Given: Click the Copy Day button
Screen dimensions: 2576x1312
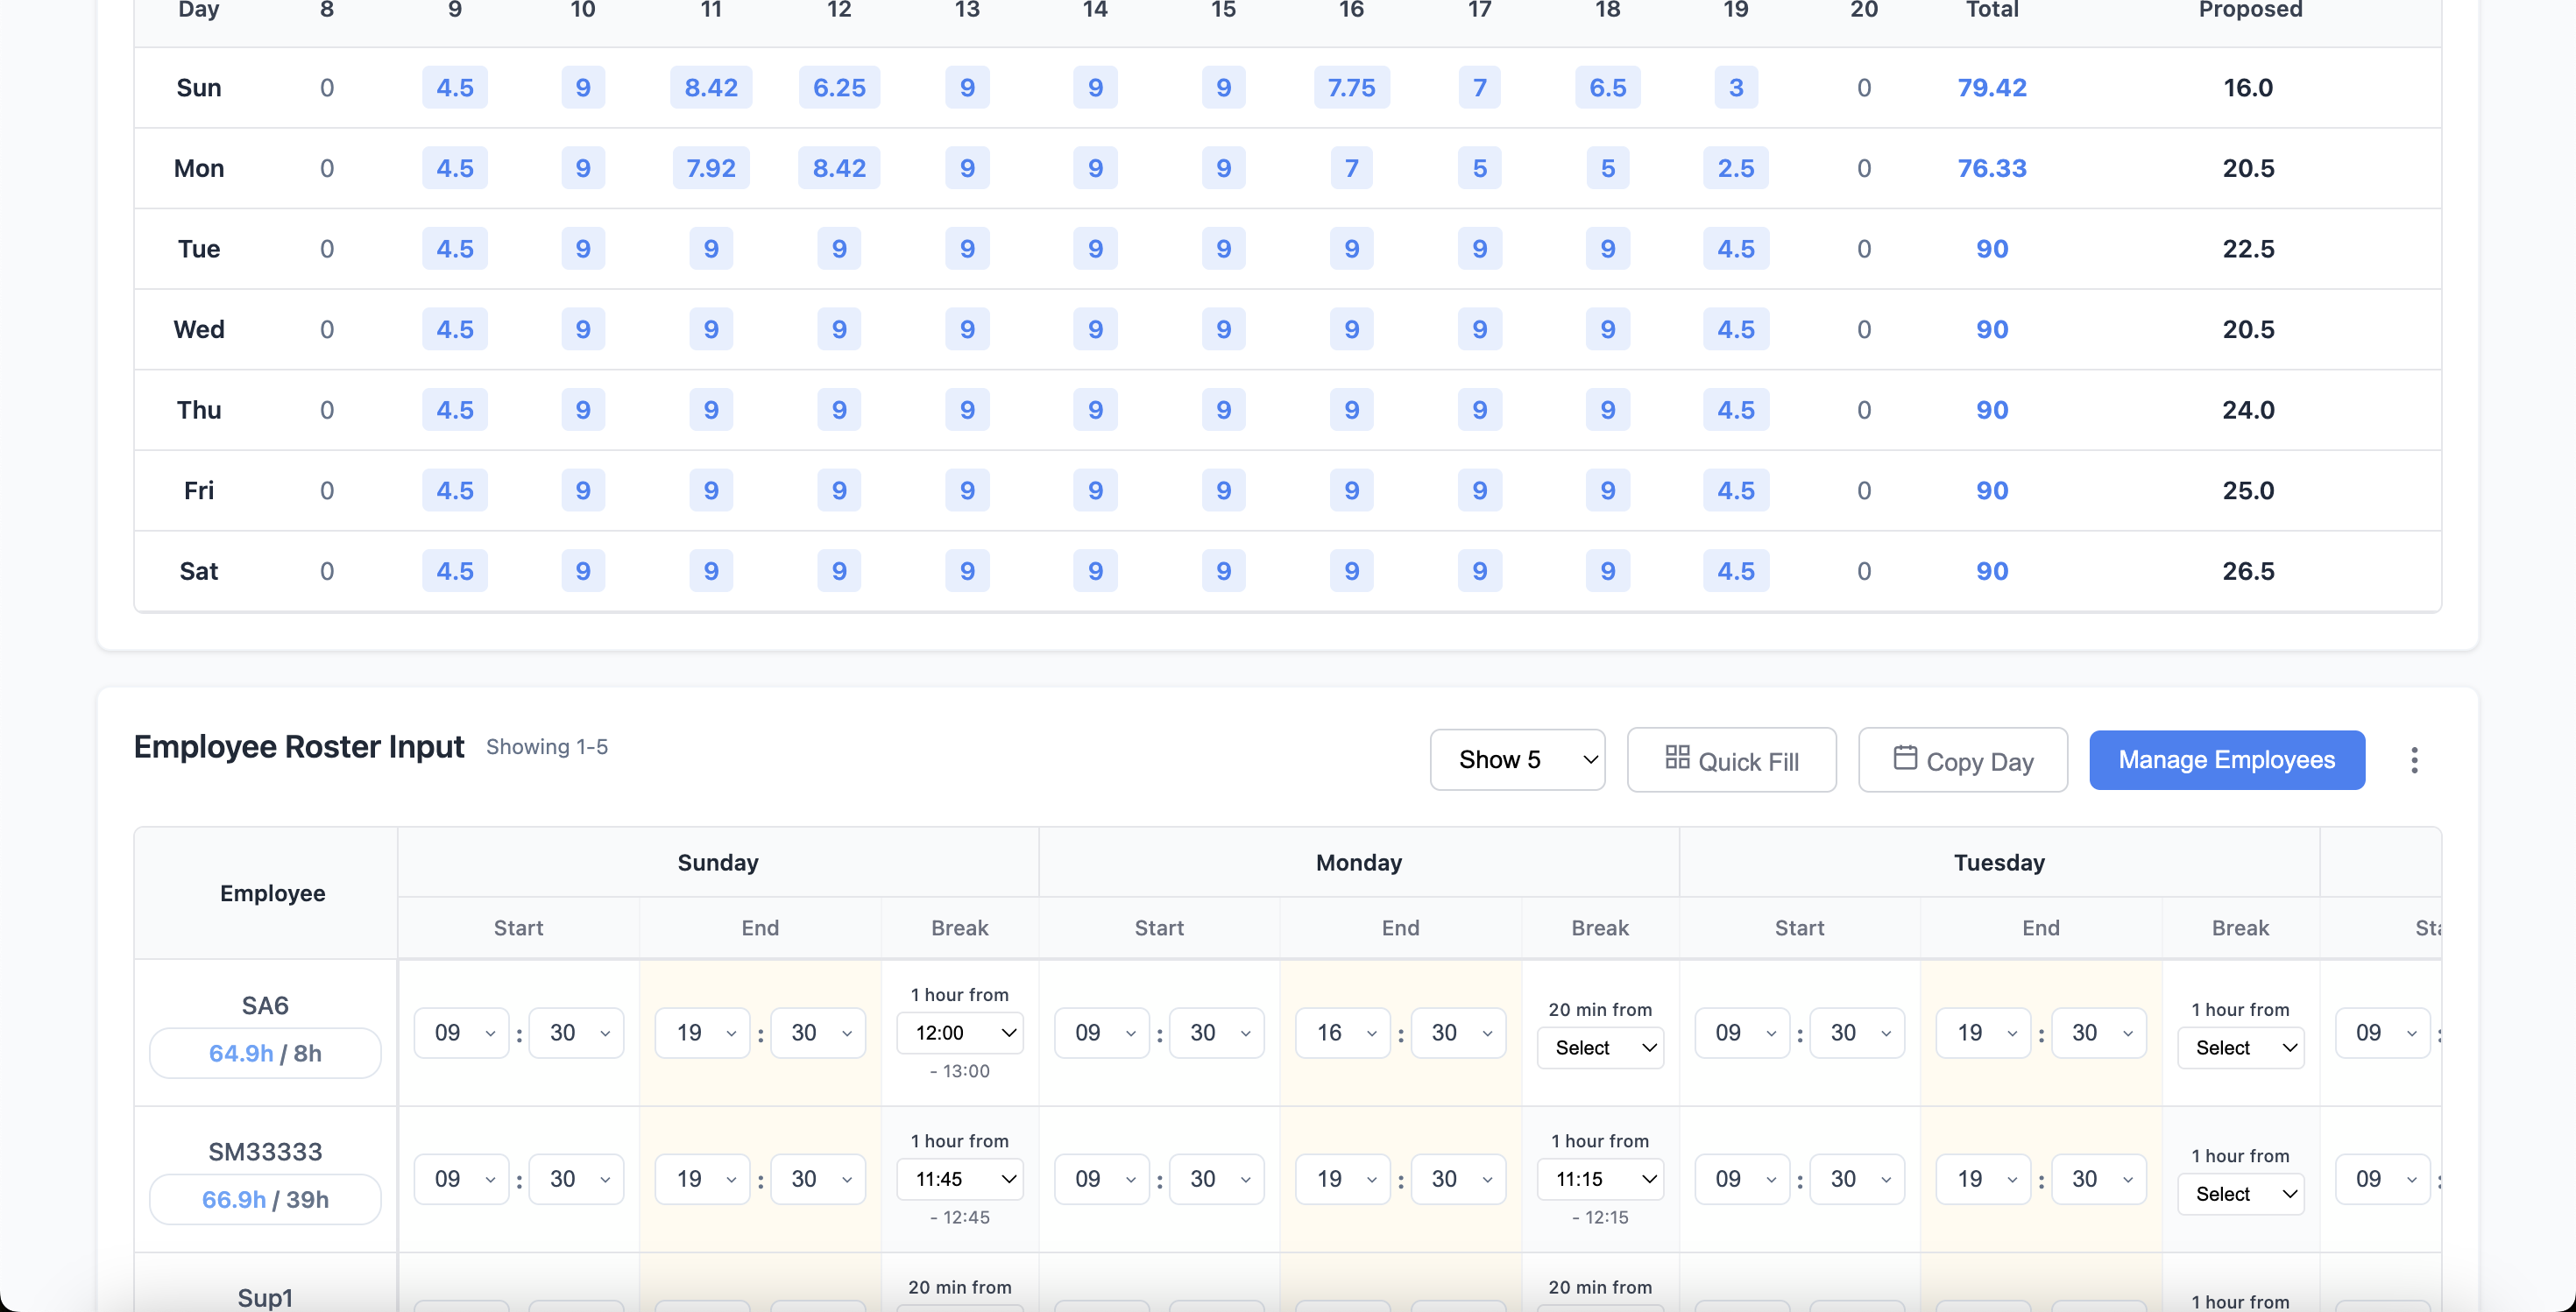Looking at the screenshot, I should (x=1962, y=759).
